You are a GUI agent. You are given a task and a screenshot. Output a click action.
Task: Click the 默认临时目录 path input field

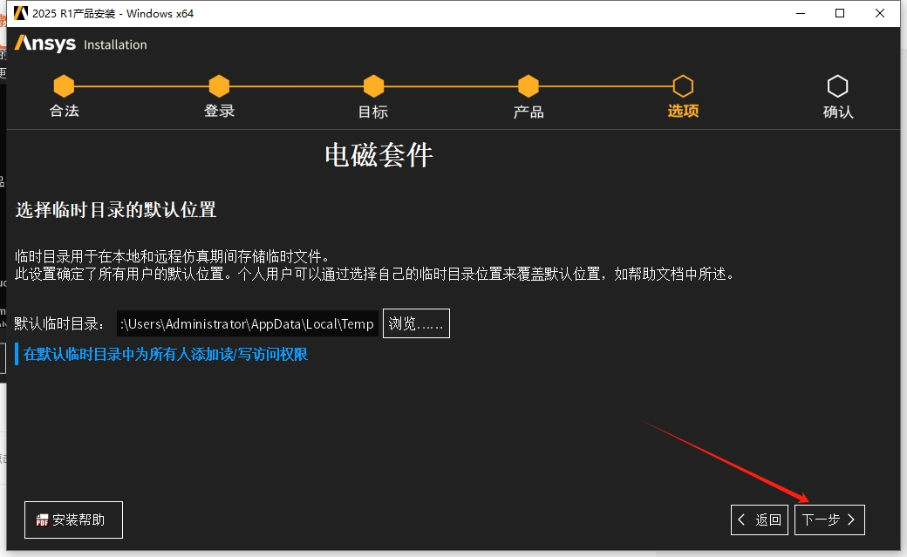click(248, 323)
